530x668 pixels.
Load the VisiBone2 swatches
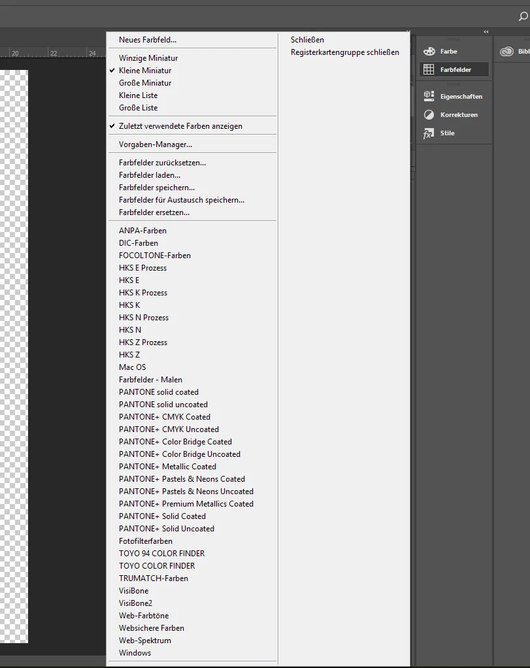pos(135,603)
